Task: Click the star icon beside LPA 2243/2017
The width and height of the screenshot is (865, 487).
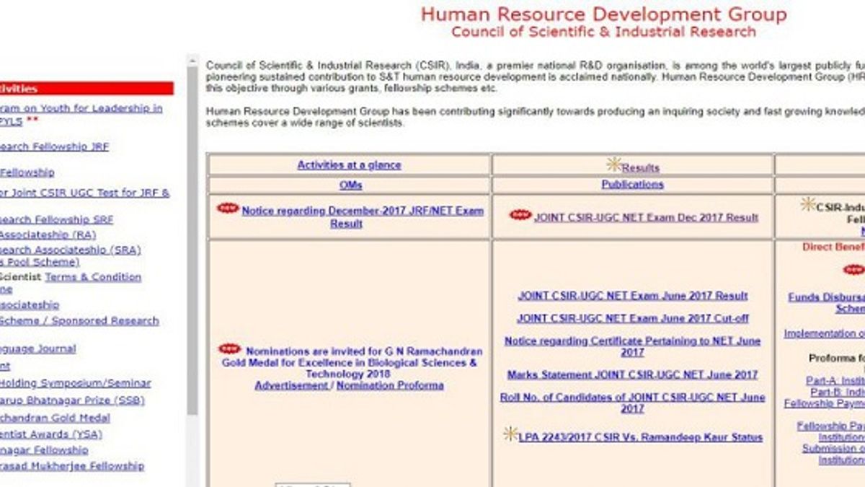Action: click(x=510, y=434)
